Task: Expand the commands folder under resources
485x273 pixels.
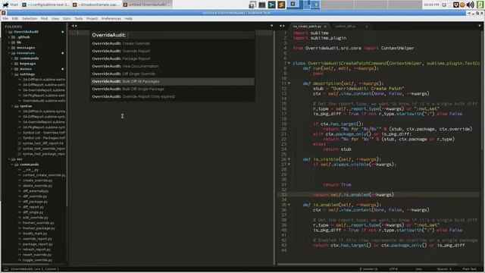Action: (12, 58)
